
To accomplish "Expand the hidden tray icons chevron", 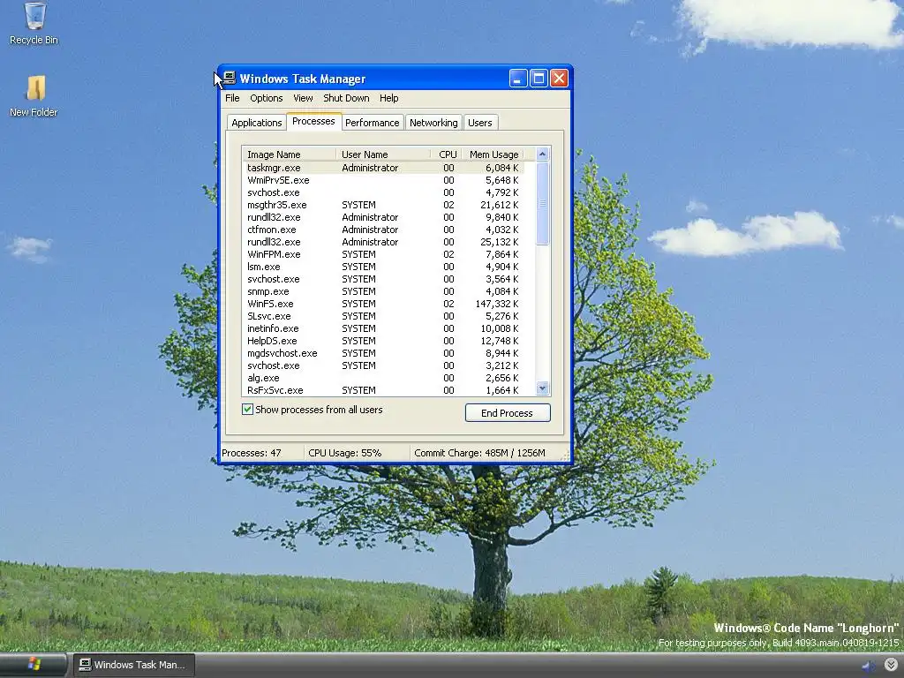I will point(891,665).
